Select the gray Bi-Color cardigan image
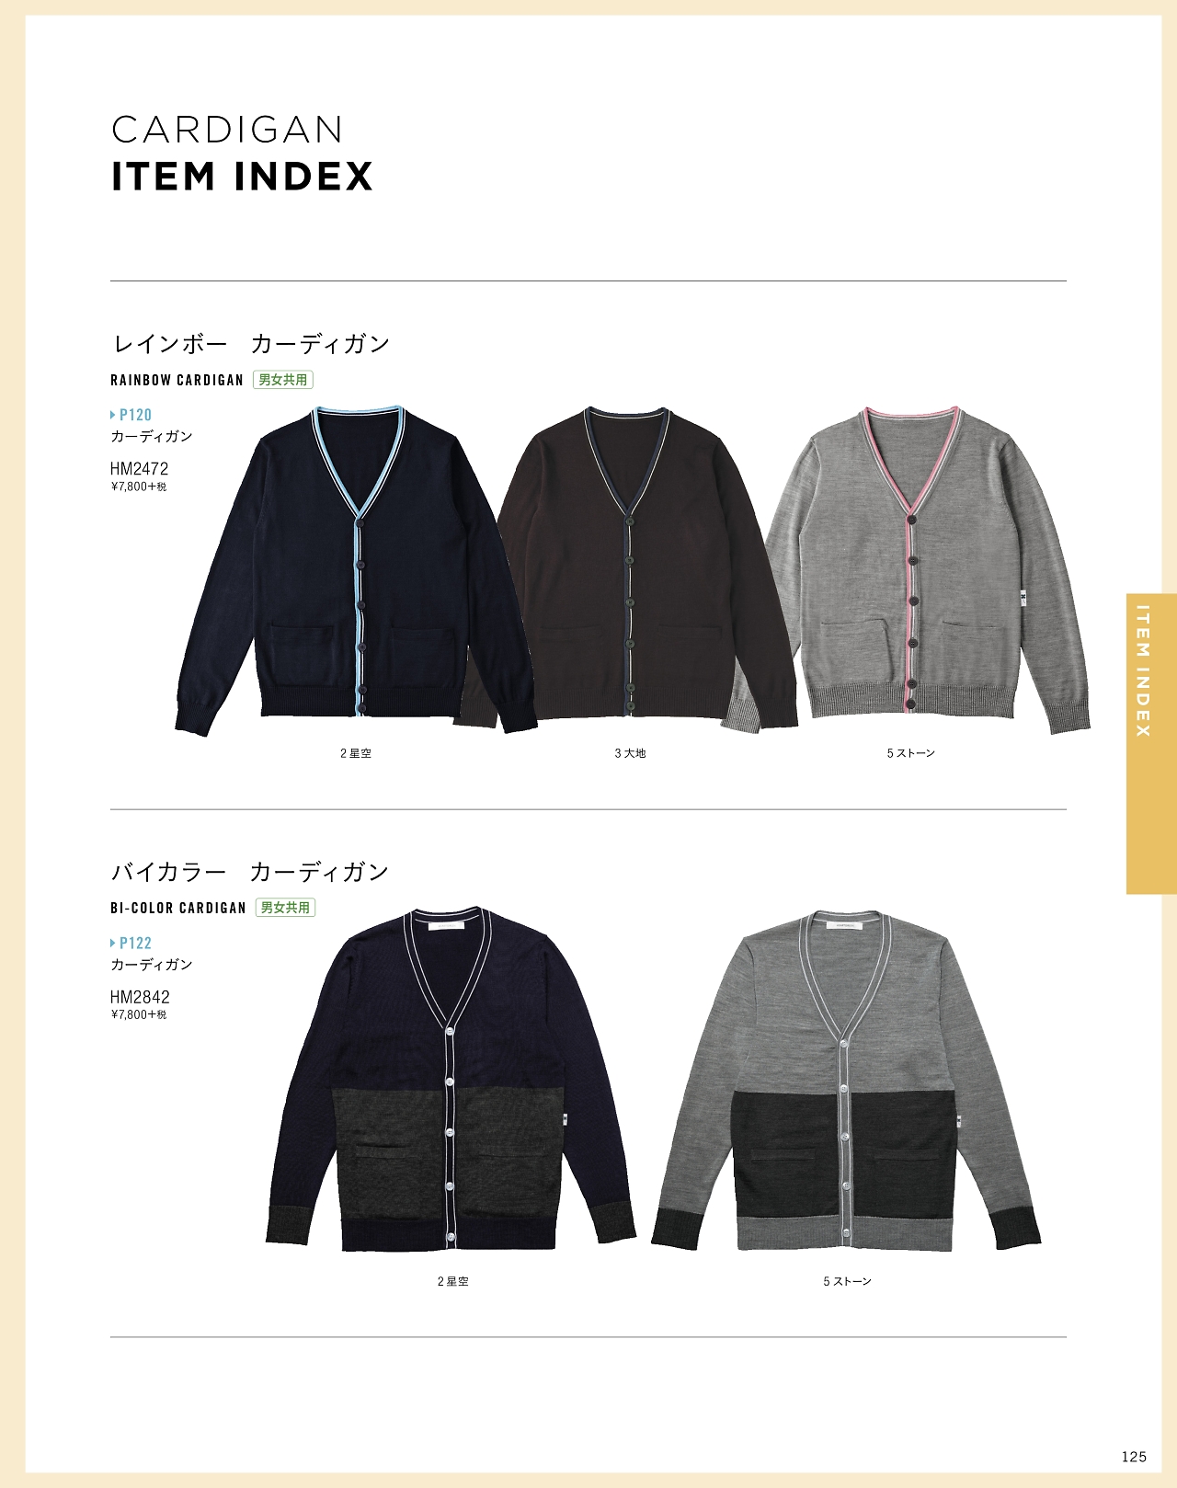The image size is (1177, 1488). [846, 1082]
